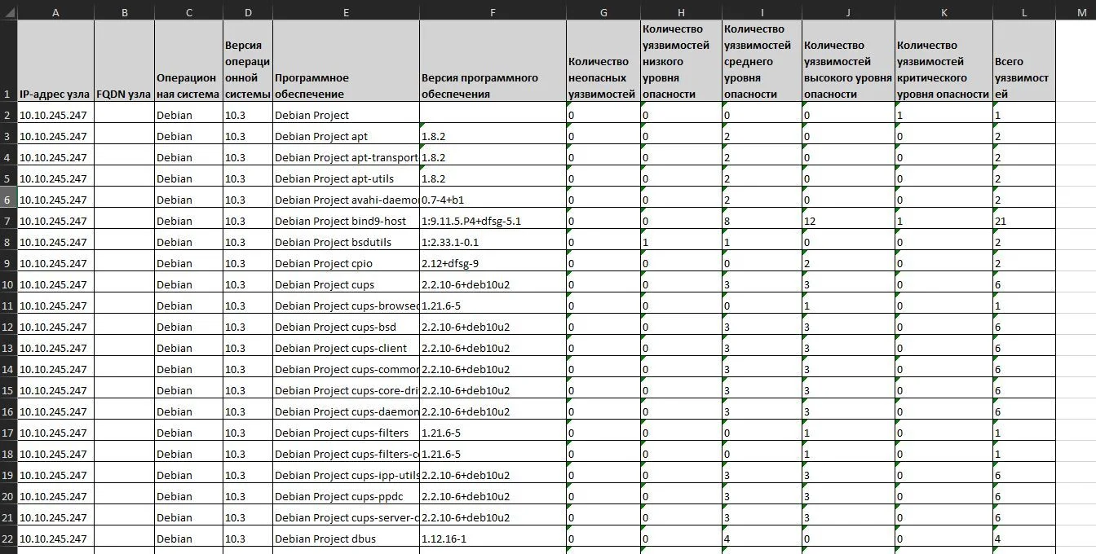Select column K header
Screen dimensions: 1096x554
(944, 12)
